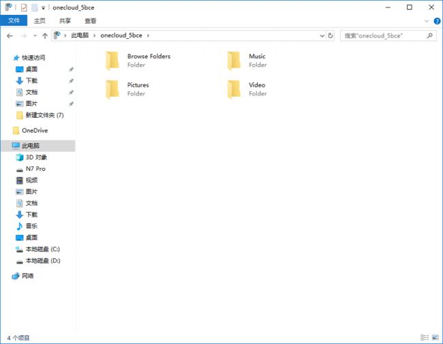The height and width of the screenshot is (344, 443).
Task: Go up one folder level arrow
Action: [44, 35]
